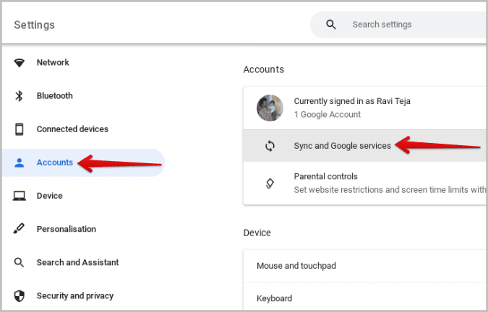This screenshot has width=488, height=312.
Task: Click Ravi Teja profile picture
Action: click(270, 108)
